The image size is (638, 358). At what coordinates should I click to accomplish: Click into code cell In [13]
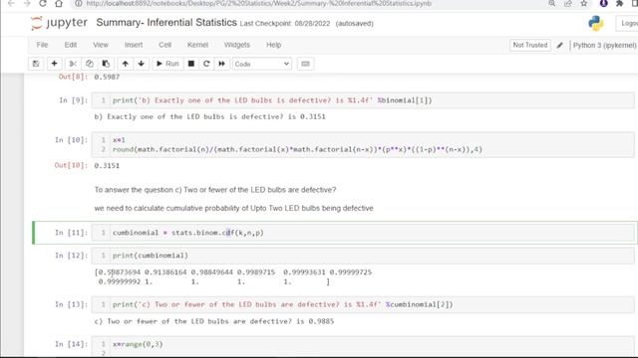[363, 304]
